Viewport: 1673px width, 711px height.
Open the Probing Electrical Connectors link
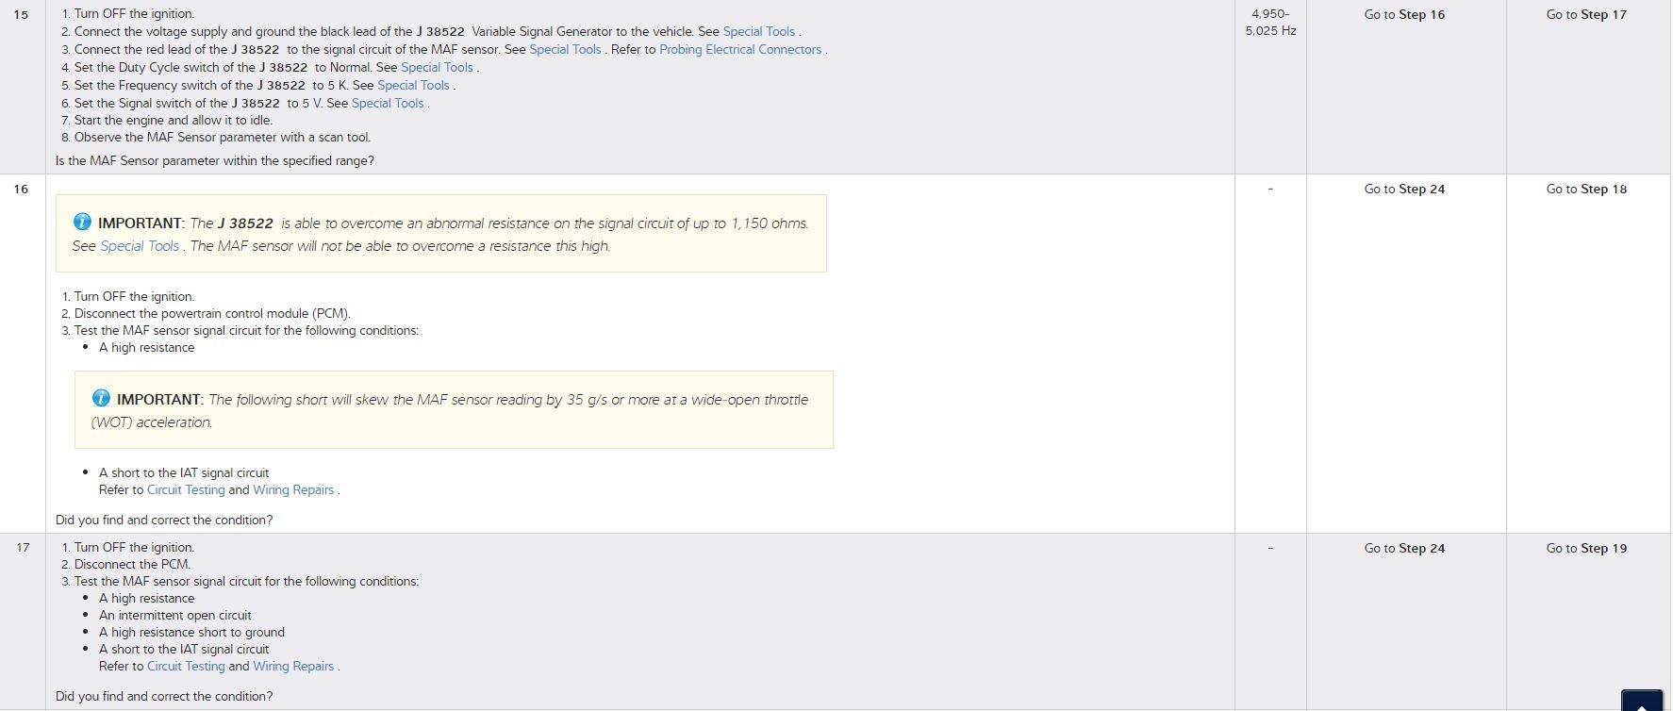point(740,49)
